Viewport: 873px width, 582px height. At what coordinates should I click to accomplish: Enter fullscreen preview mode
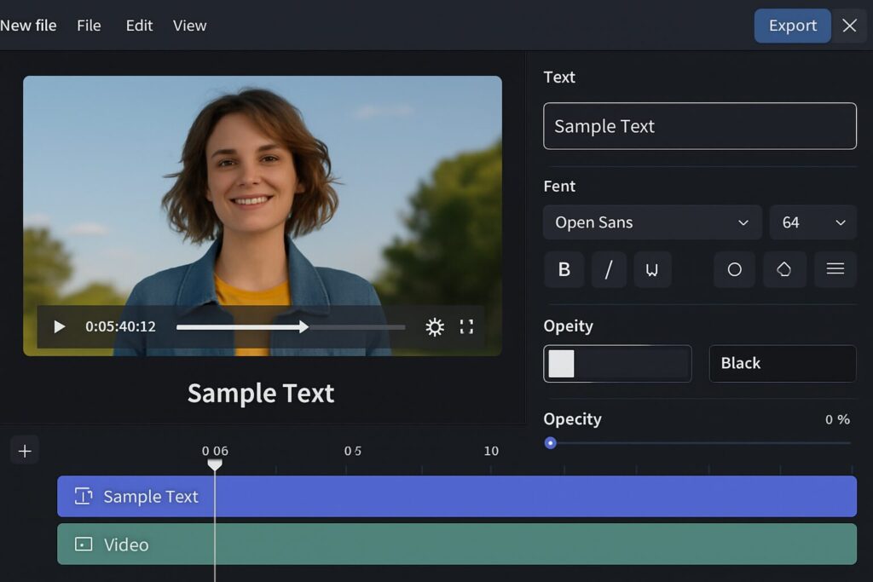click(466, 327)
